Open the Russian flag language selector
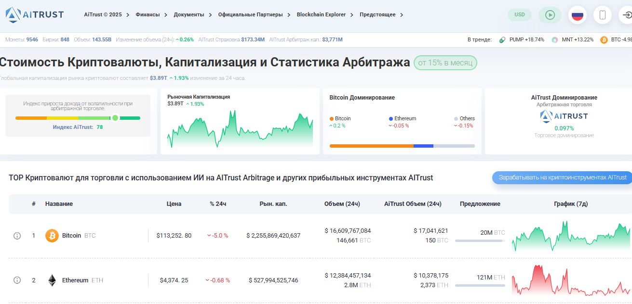 click(x=578, y=15)
